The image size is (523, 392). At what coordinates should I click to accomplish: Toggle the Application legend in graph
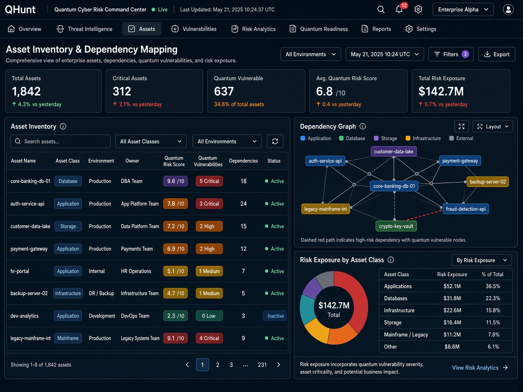pyautogui.click(x=316, y=139)
